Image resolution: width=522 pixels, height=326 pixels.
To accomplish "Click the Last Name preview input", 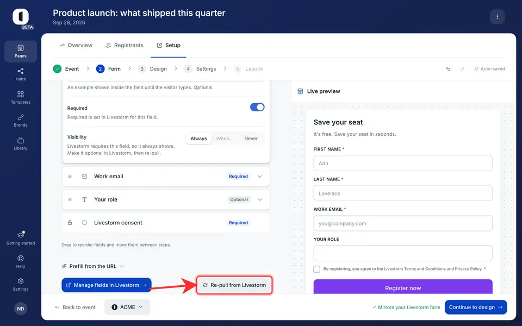I will (403, 193).
